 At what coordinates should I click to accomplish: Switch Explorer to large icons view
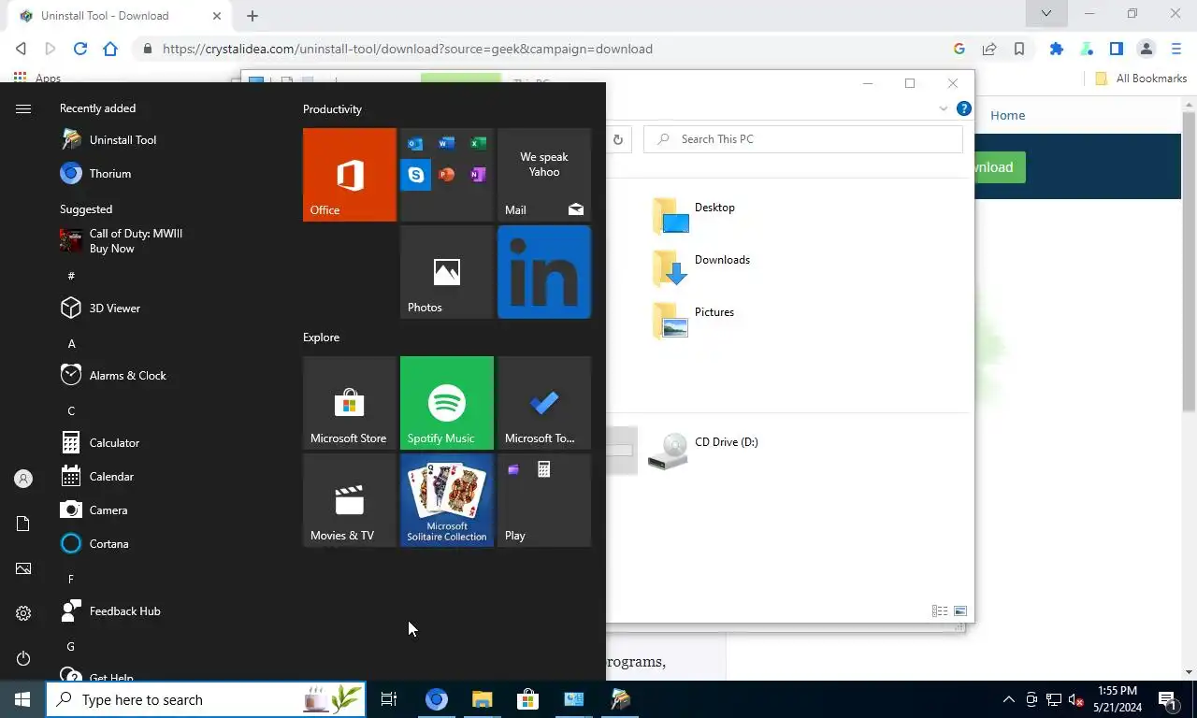click(x=960, y=611)
